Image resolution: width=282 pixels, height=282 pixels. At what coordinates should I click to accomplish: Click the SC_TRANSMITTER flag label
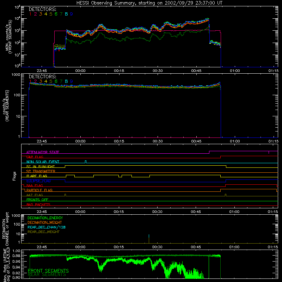click(x=41, y=171)
